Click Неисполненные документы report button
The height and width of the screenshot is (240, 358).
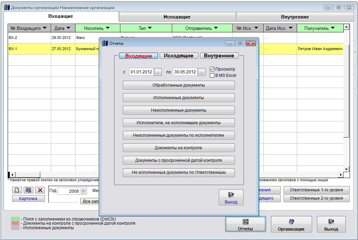pyautogui.click(x=178, y=110)
